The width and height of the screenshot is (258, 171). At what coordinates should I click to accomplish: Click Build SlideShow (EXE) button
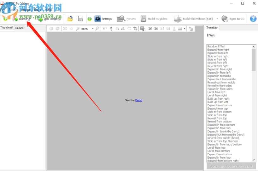pos(194,19)
